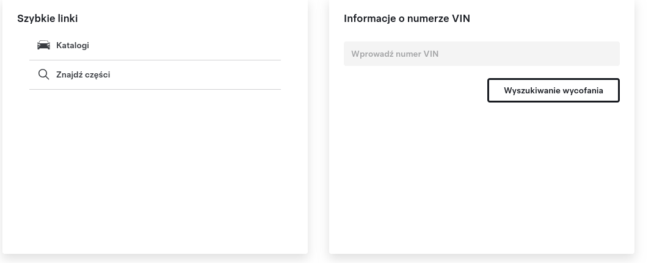Select the Szybkie linki heading
The image size is (665, 263).
(x=48, y=19)
